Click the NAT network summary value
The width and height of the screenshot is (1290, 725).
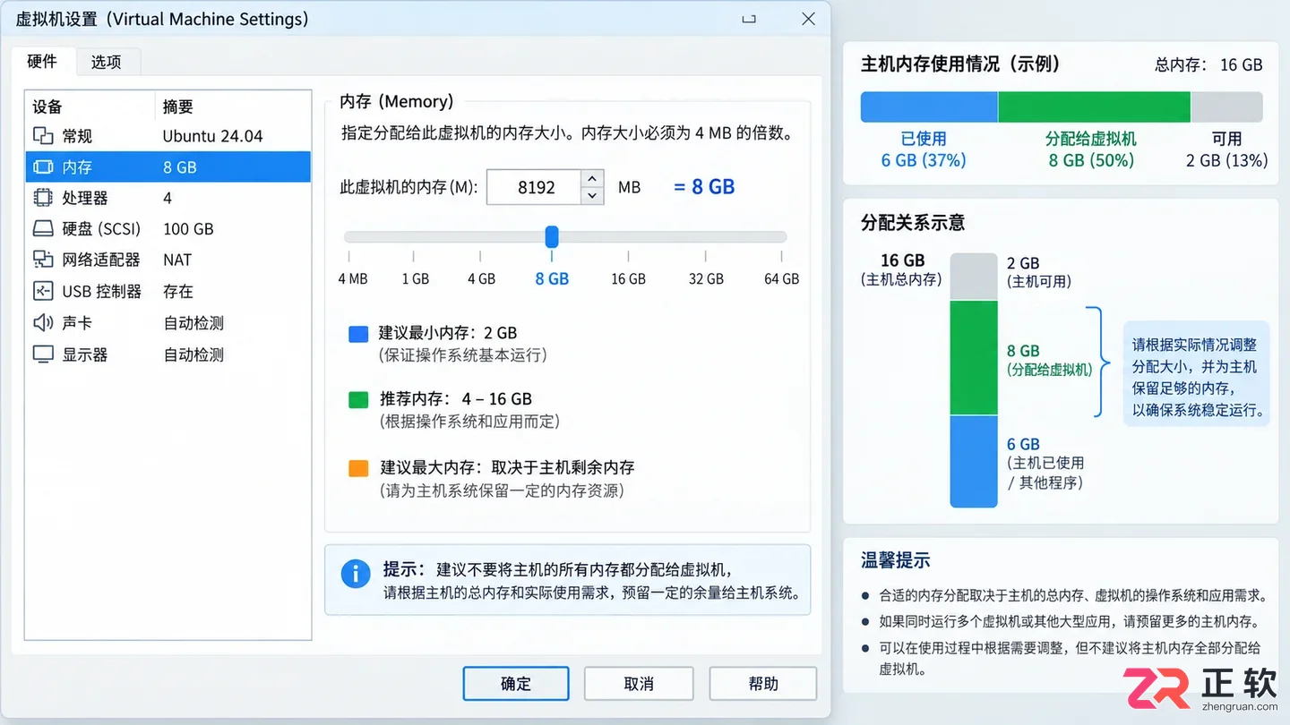point(177,260)
